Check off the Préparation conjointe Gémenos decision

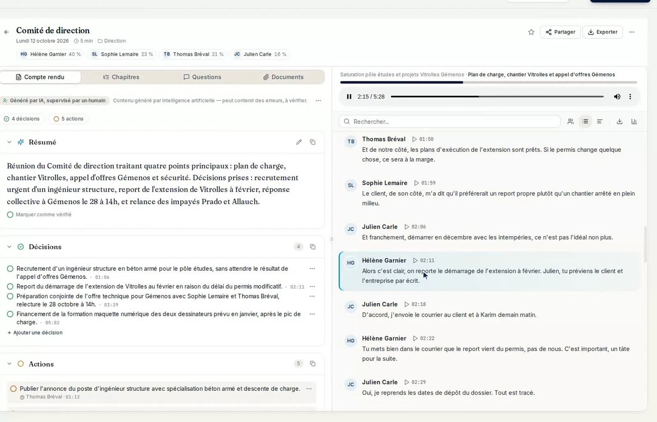(x=10, y=296)
